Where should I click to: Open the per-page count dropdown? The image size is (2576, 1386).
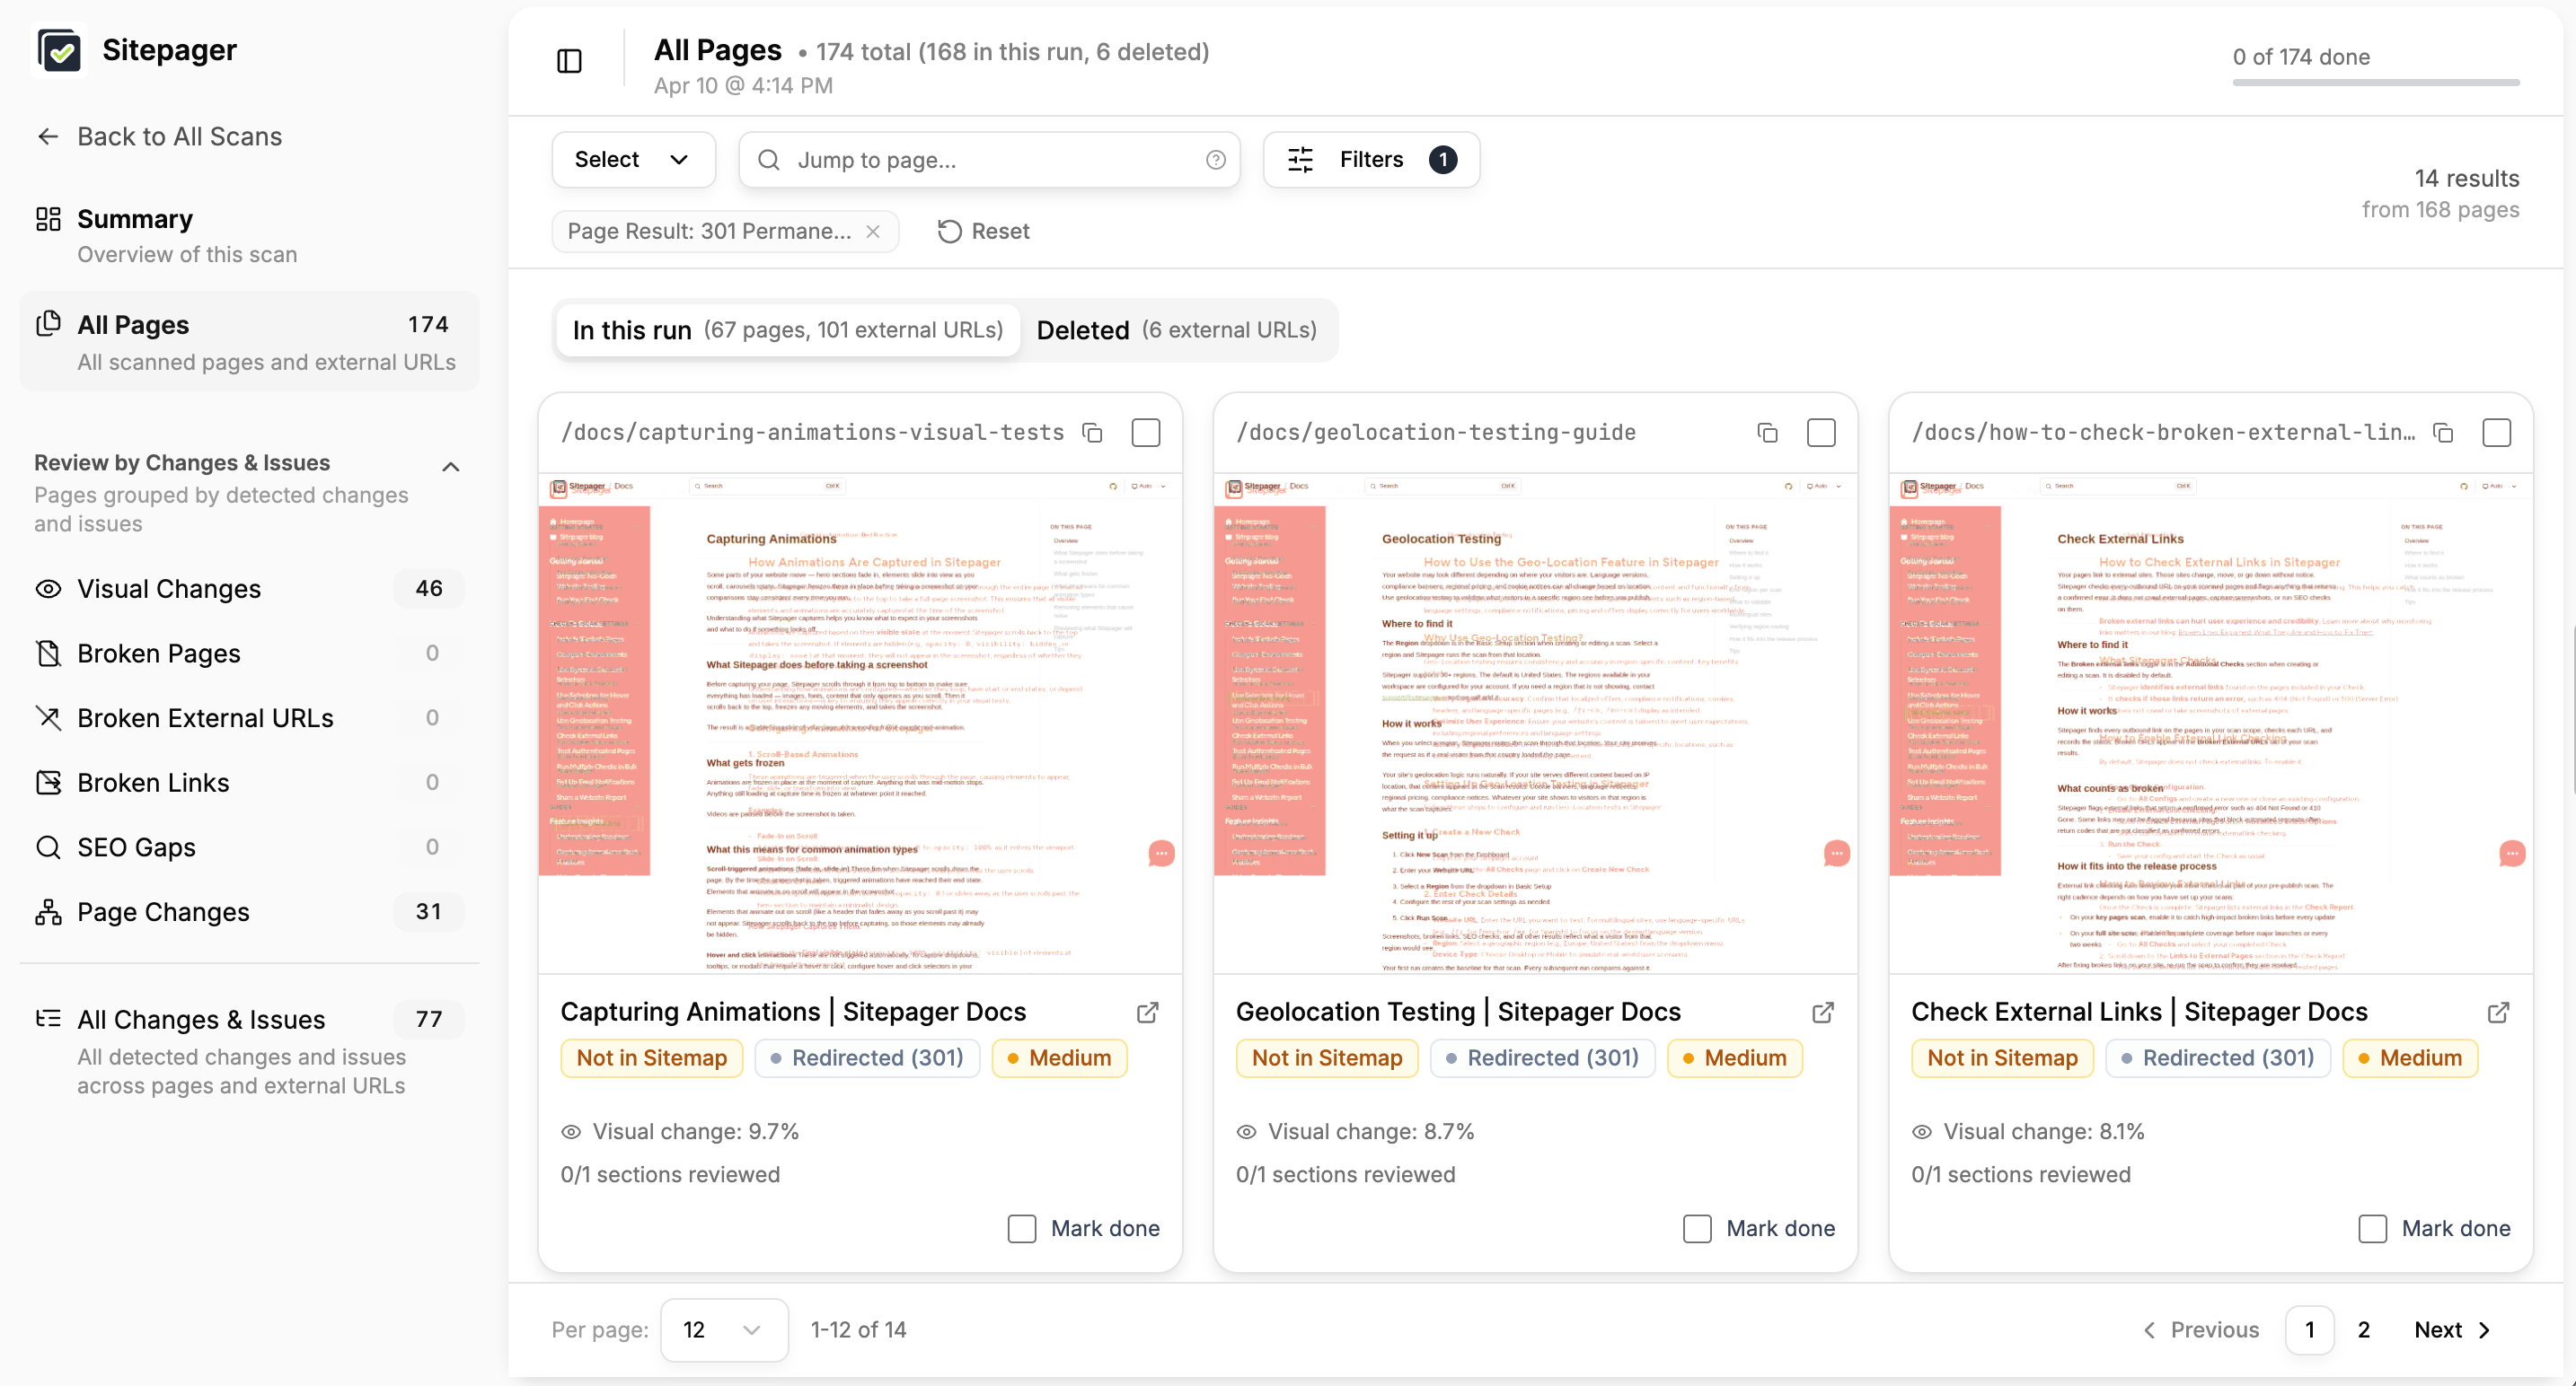coord(723,1330)
